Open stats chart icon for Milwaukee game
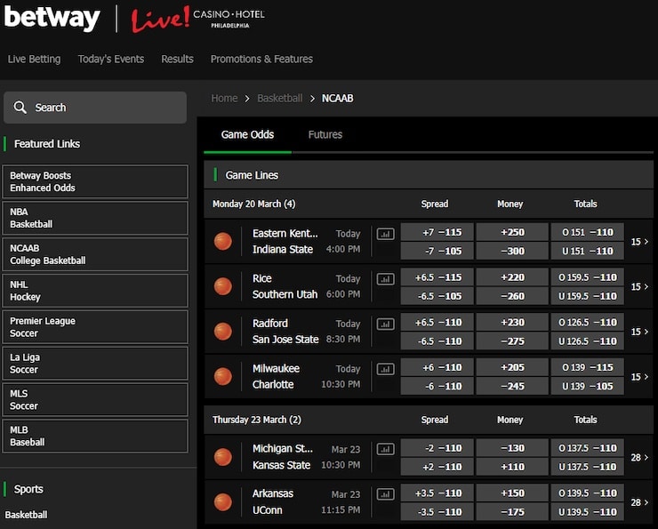The image size is (658, 529). click(385, 369)
